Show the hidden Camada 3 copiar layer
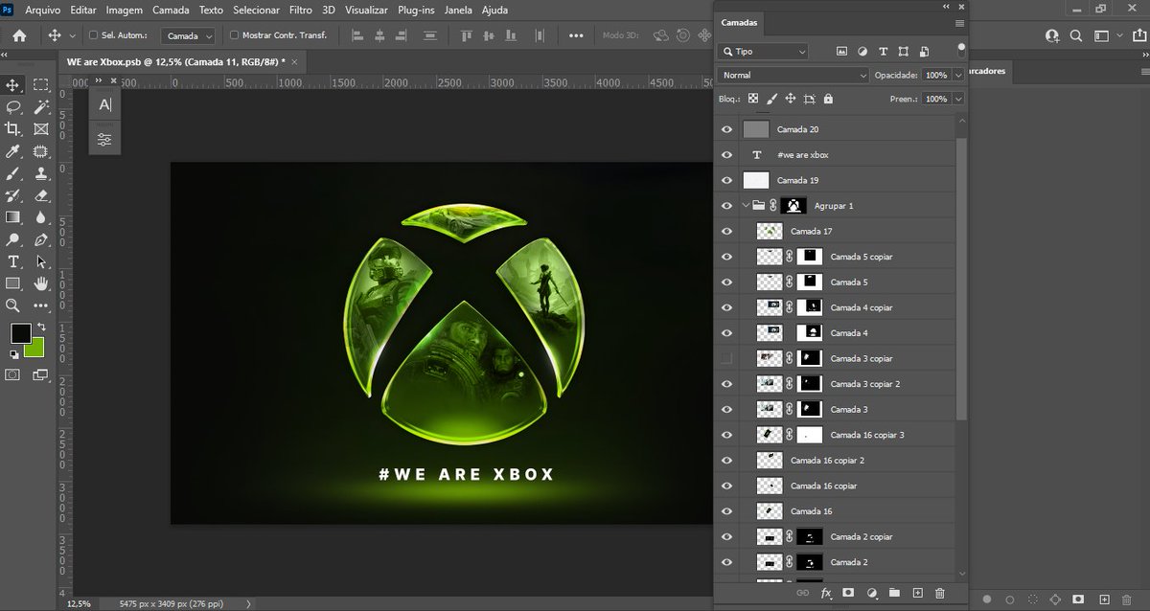Screen dimensions: 1150x611 point(727,358)
